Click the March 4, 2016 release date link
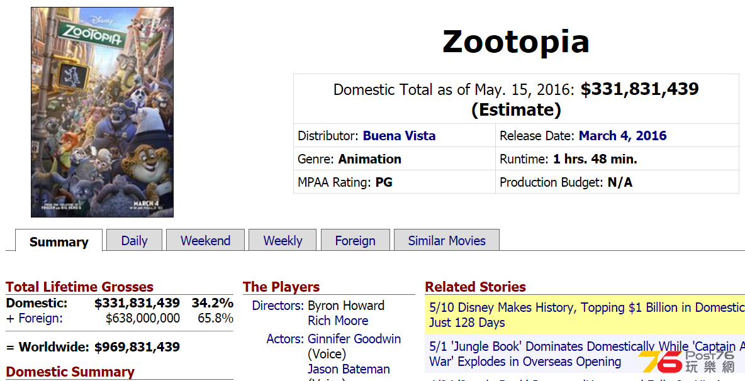The height and width of the screenshot is (381, 745). click(x=622, y=136)
